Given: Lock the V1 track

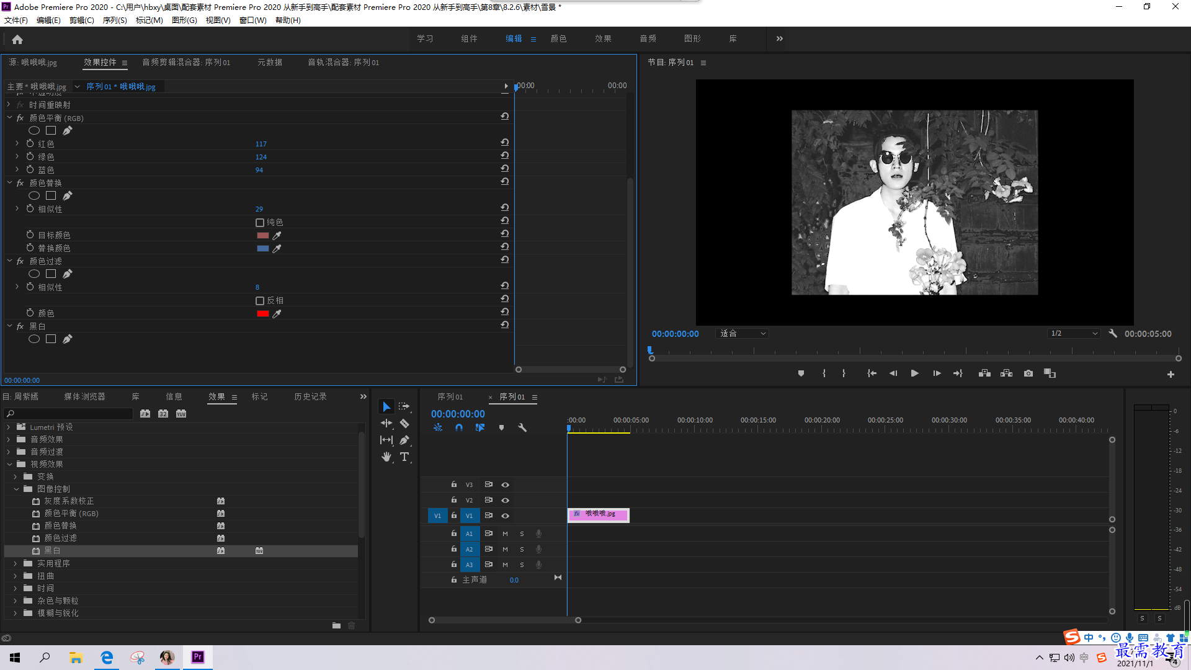Looking at the screenshot, I should click(x=454, y=516).
